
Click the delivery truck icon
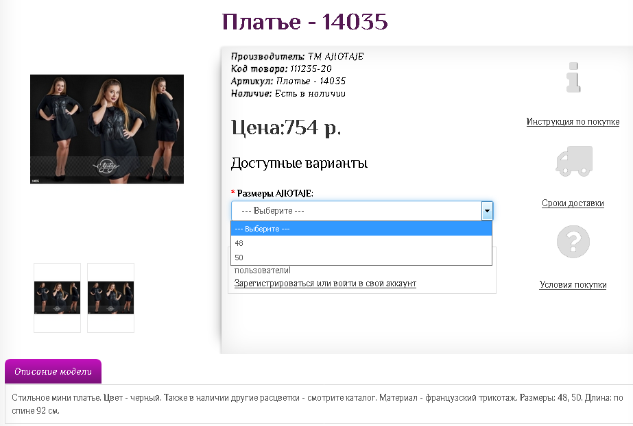[574, 161]
